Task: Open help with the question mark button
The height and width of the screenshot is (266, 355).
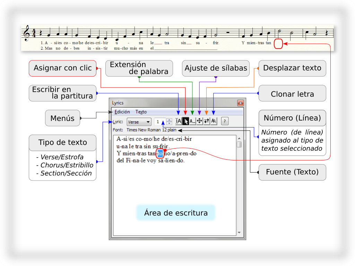Action: click(225, 121)
